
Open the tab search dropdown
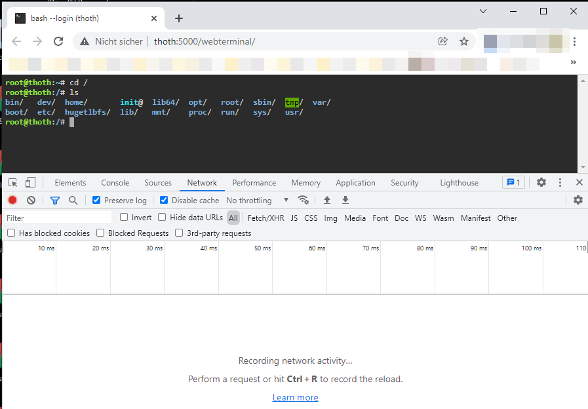pyautogui.click(x=483, y=11)
